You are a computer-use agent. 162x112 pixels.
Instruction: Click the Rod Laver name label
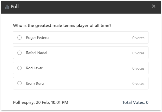point(34,68)
